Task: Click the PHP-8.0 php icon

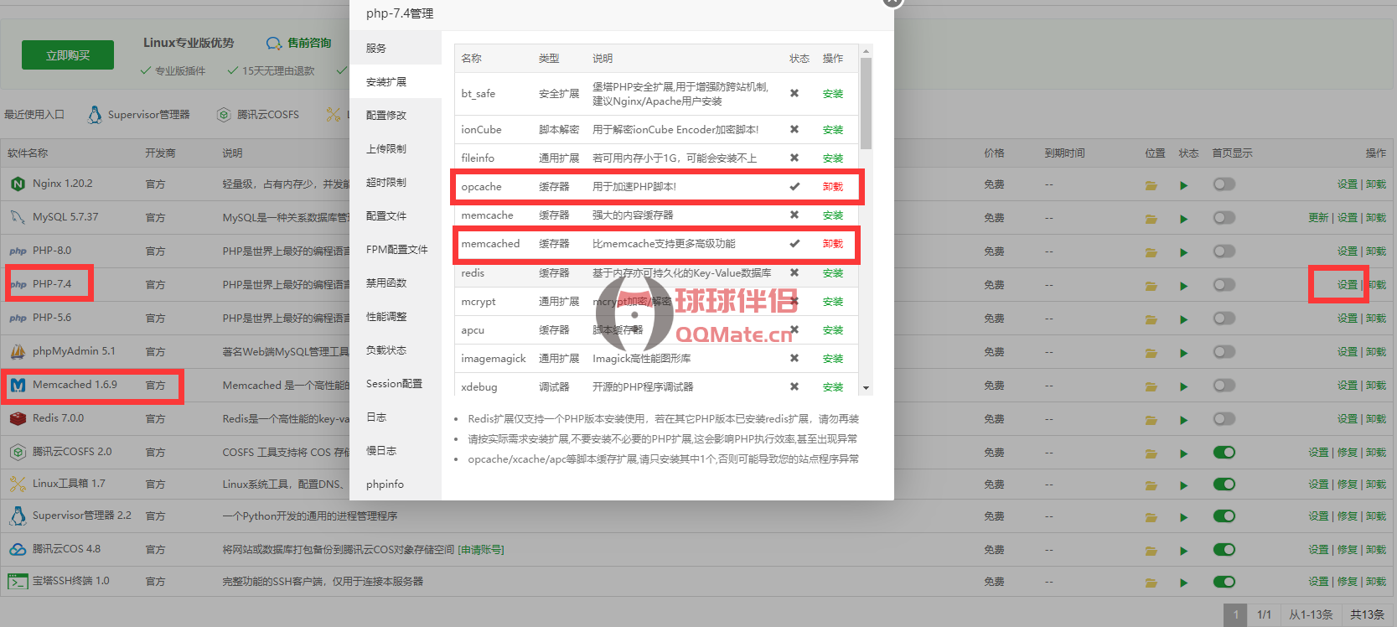Action: [18, 251]
